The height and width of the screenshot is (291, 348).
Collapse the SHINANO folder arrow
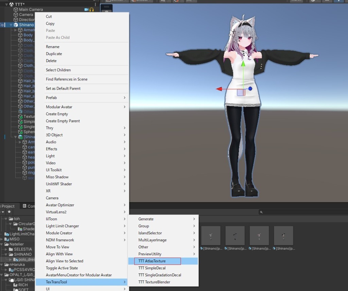[6, 254]
